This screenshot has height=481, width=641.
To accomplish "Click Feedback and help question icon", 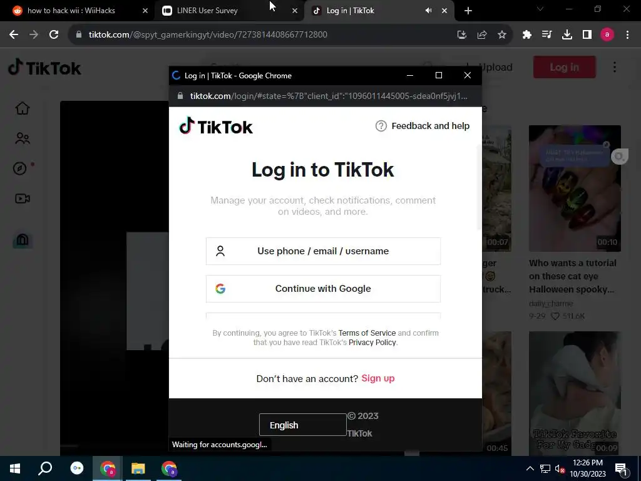I will click(381, 126).
